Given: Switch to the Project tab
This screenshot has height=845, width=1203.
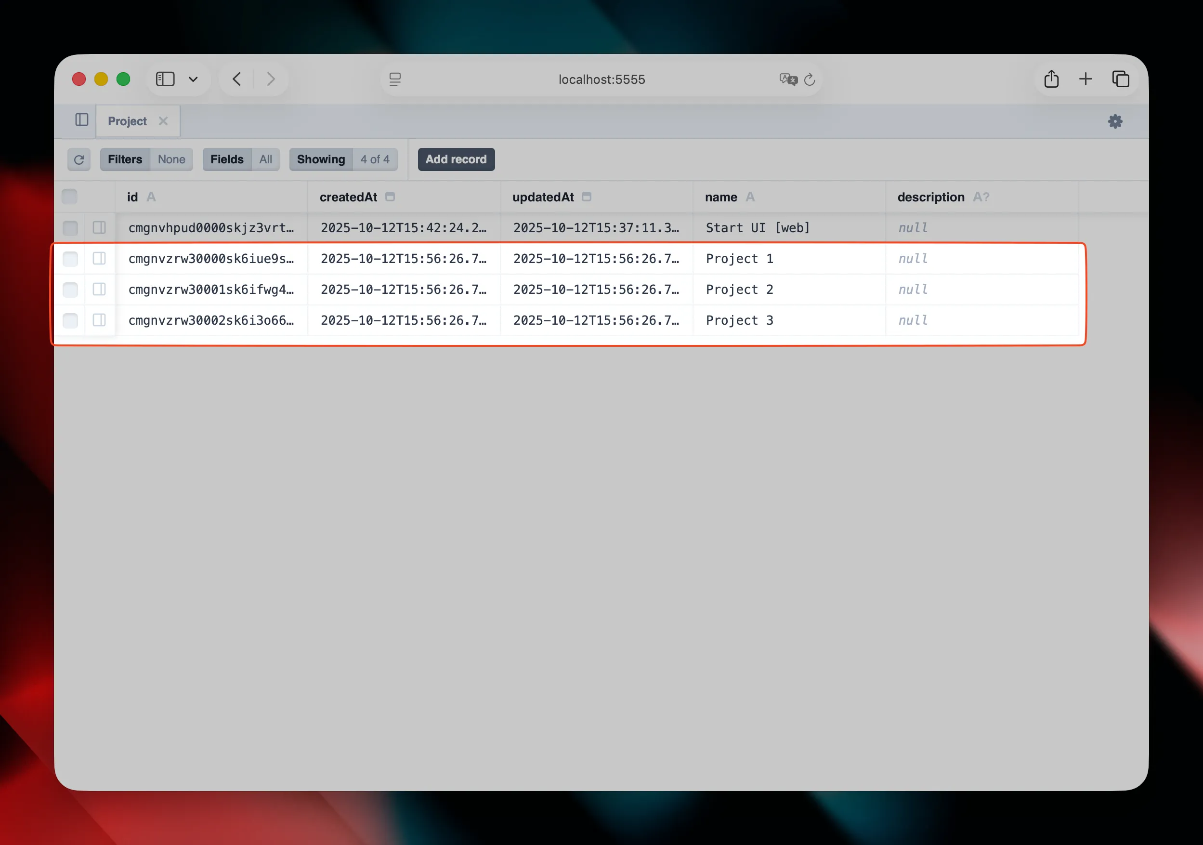Looking at the screenshot, I should tap(127, 121).
